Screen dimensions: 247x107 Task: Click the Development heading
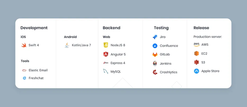point(34,28)
